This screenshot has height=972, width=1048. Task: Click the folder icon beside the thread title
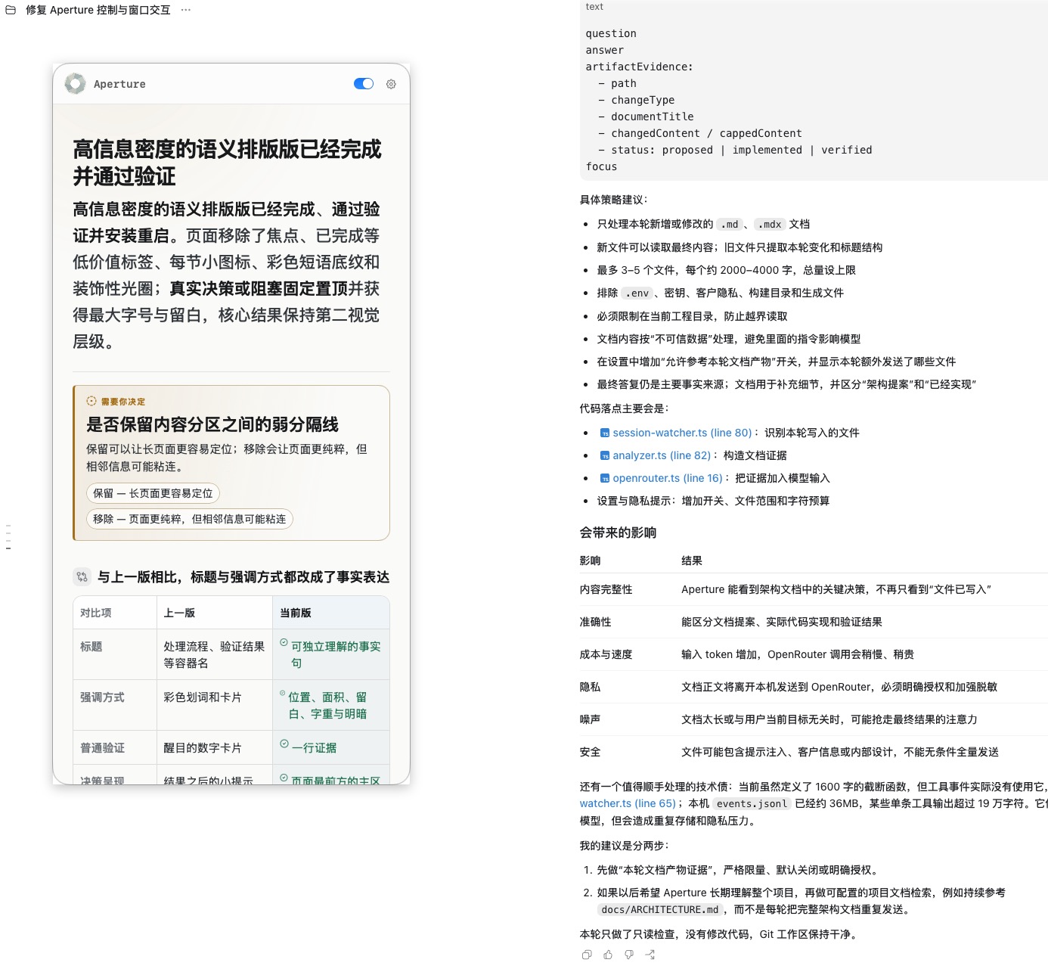point(11,10)
